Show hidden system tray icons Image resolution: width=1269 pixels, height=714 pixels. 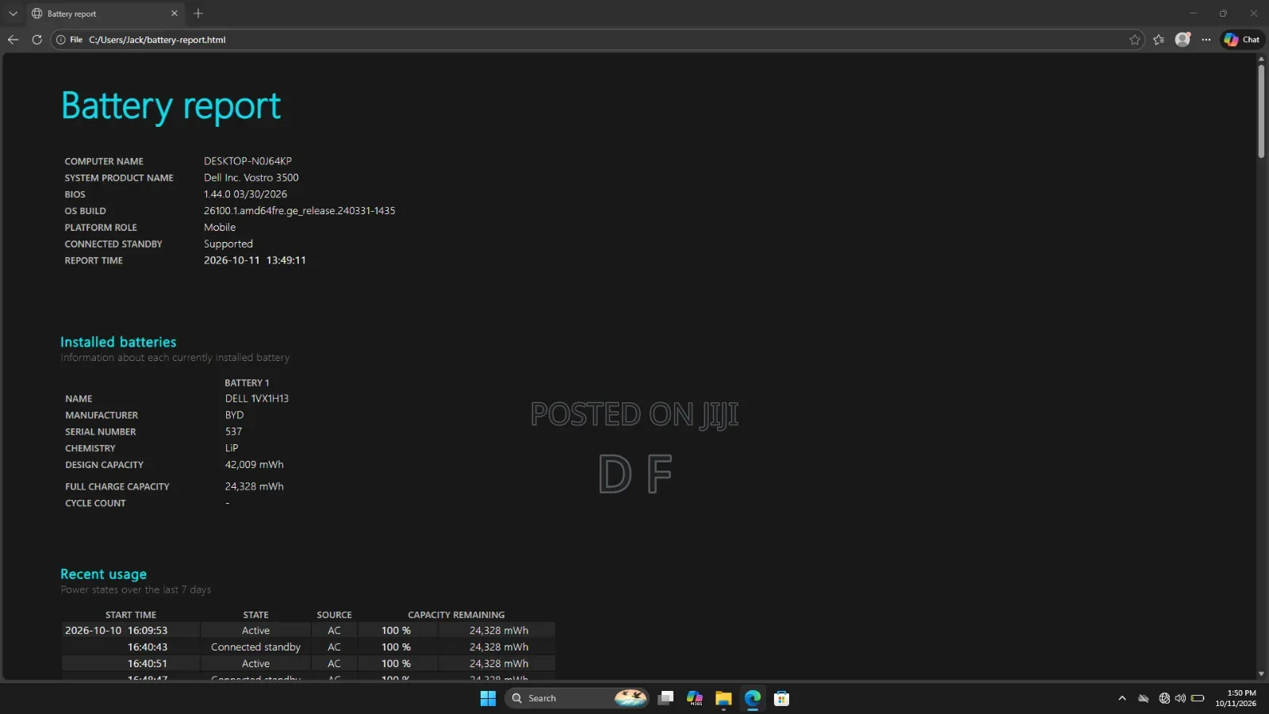click(x=1121, y=698)
